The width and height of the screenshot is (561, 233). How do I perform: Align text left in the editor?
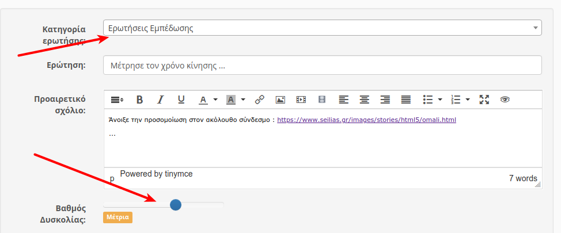tap(343, 100)
